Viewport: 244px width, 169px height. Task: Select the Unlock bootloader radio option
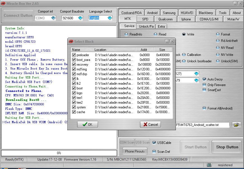[x=184, y=61]
